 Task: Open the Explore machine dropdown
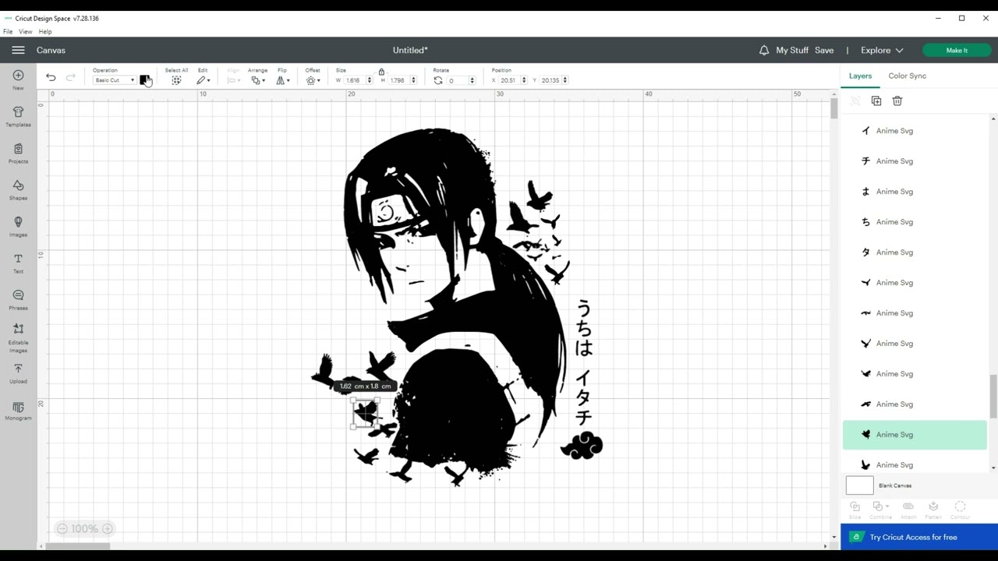click(x=882, y=50)
